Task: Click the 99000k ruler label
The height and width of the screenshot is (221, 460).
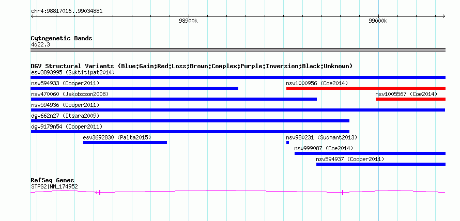Action: [x=378, y=21]
